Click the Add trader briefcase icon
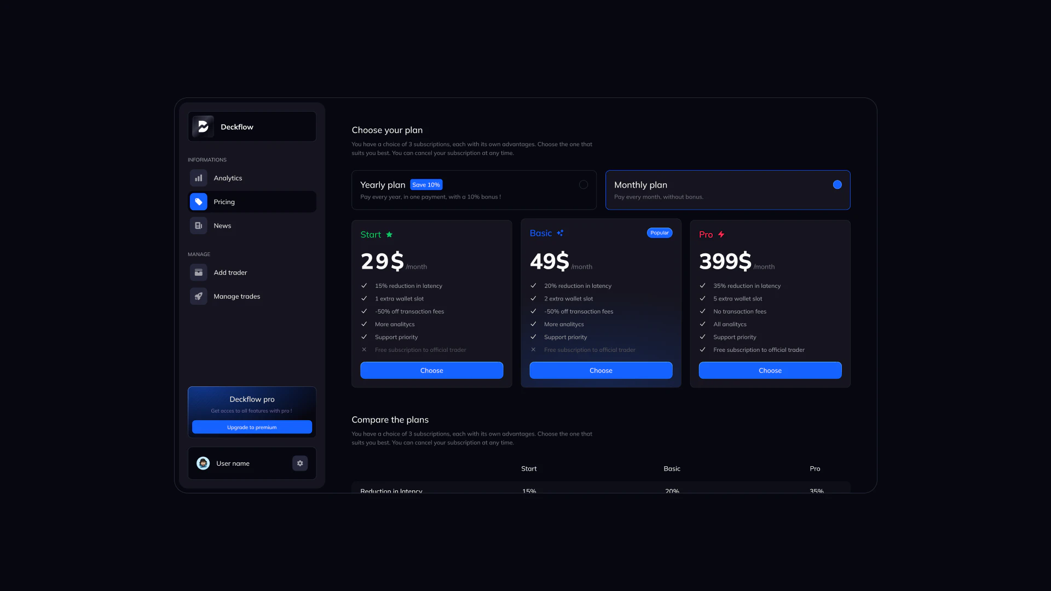 tap(198, 272)
